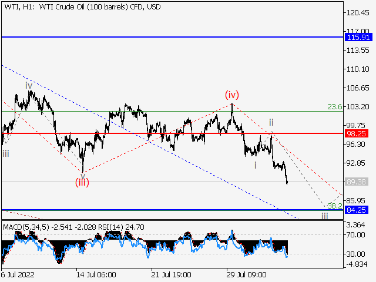Click the red (iv) wave label
The width and height of the screenshot is (376, 282).
point(232,95)
